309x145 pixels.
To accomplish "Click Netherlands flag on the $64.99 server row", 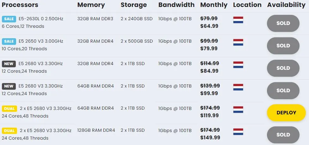I will tap(238, 20).
